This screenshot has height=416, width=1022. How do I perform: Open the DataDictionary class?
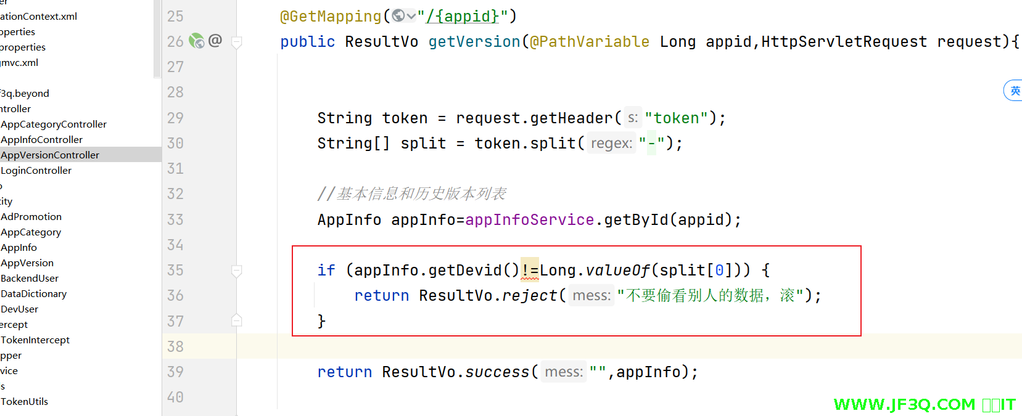tap(33, 294)
